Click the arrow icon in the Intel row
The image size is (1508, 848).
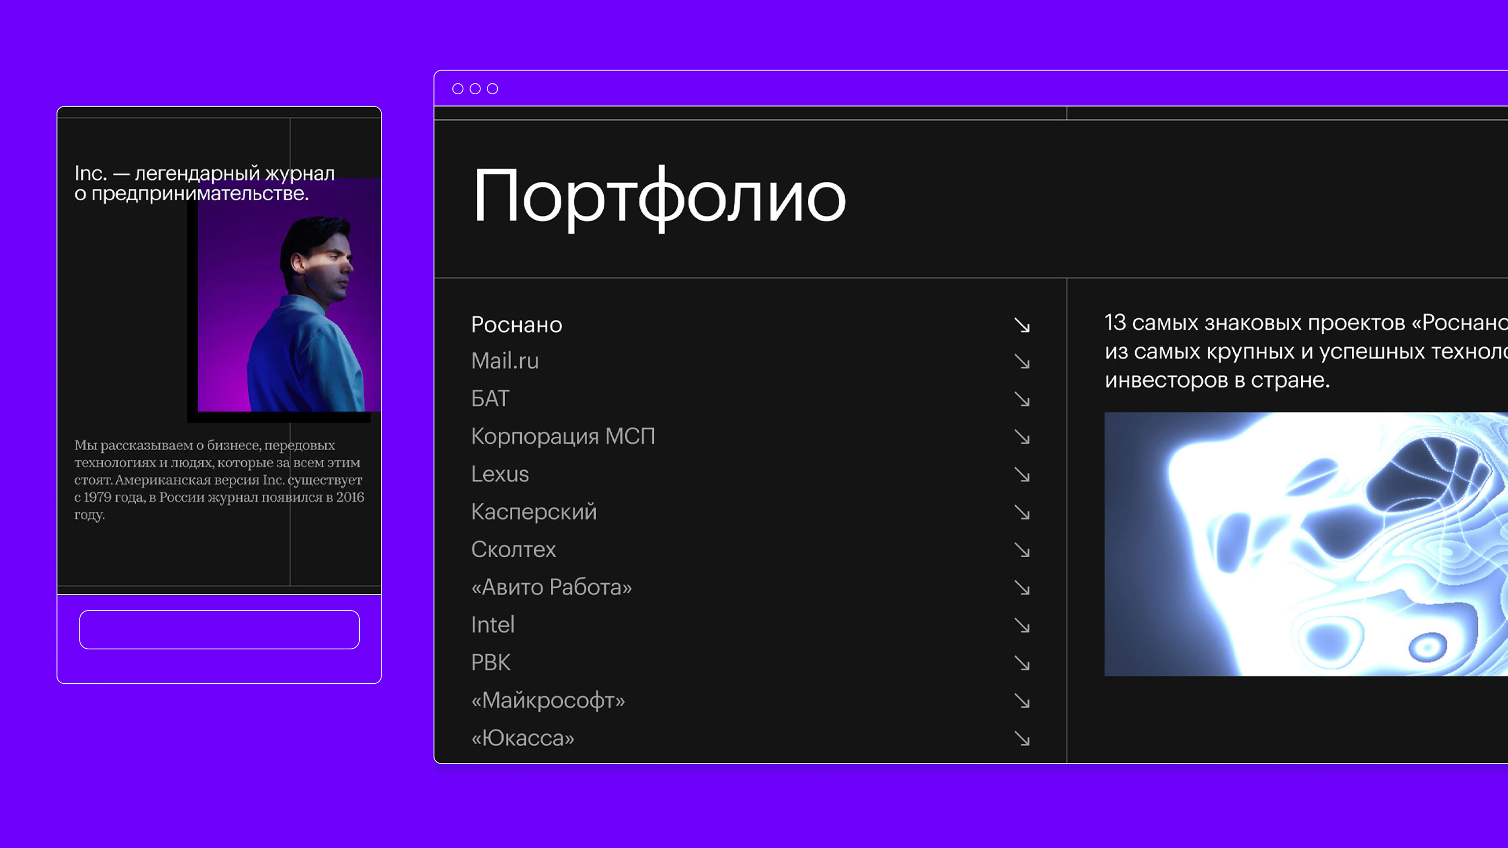point(1022,626)
